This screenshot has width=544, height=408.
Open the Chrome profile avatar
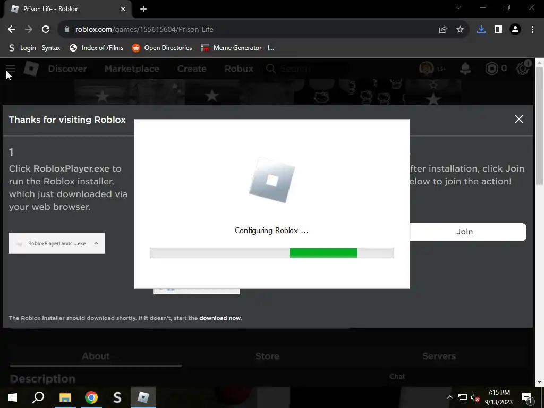(515, 30)
